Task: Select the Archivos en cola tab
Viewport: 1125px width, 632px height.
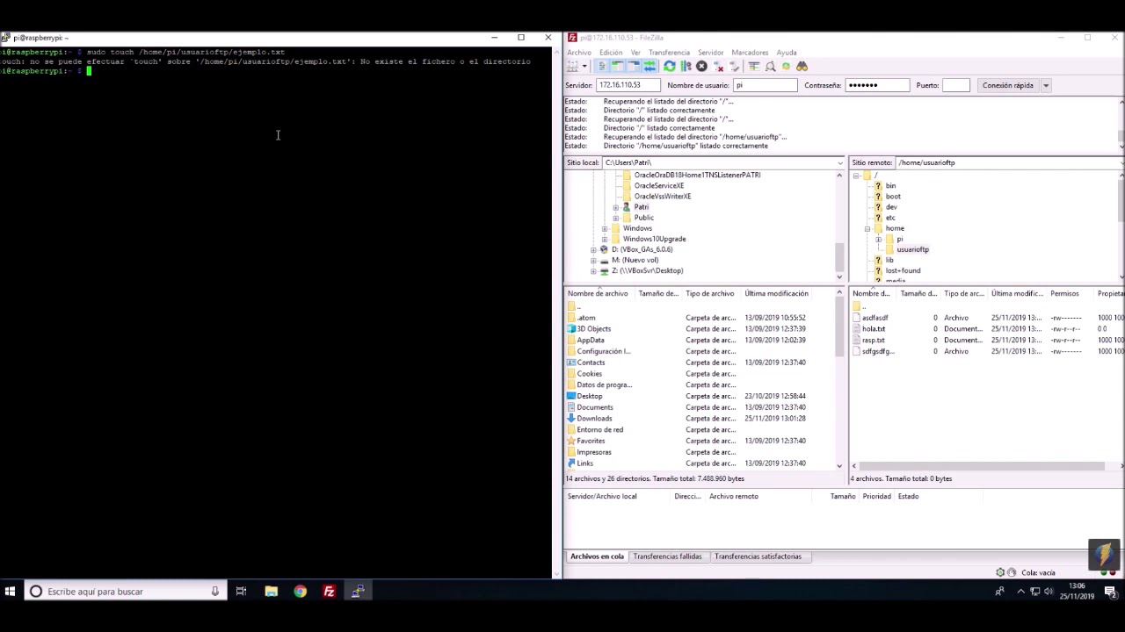Action: click(x=597, y=557)
